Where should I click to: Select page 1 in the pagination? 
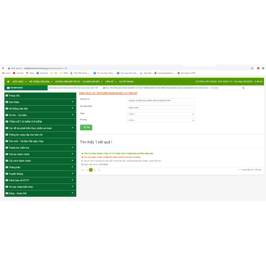tap(91, 170)
